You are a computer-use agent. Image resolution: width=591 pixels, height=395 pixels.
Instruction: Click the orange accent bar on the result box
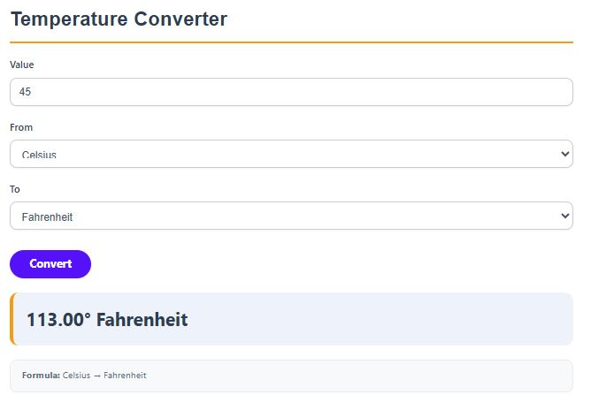click(12, 318)
